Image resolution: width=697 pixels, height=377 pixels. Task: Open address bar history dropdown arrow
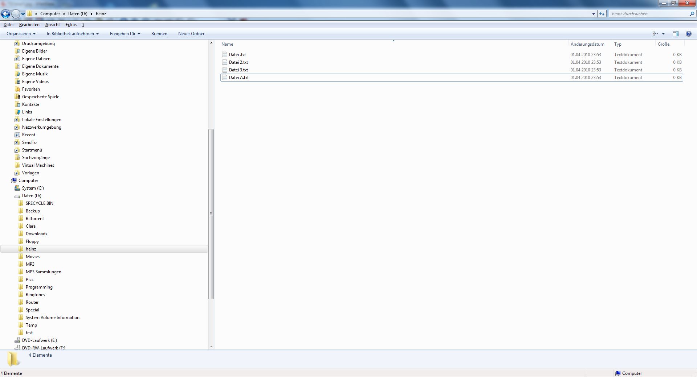click(594, 14)
